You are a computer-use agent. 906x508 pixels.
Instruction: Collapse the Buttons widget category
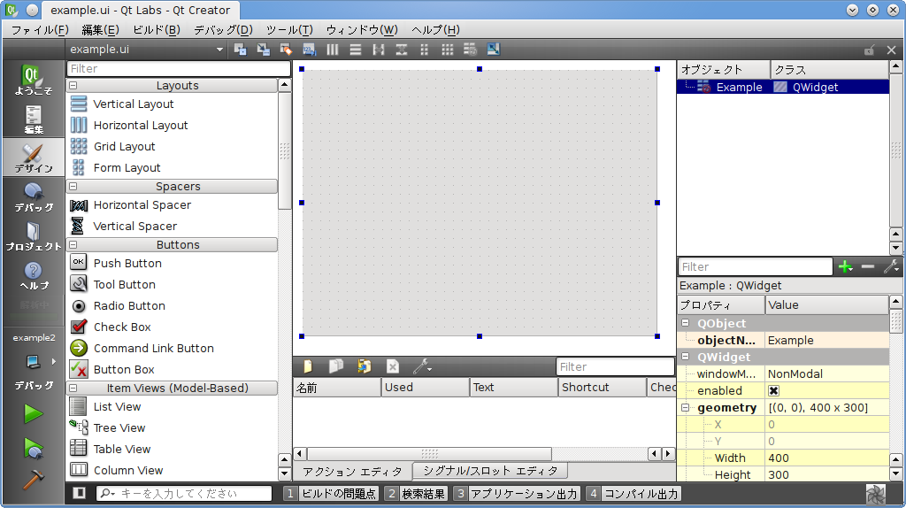(73, 245)
